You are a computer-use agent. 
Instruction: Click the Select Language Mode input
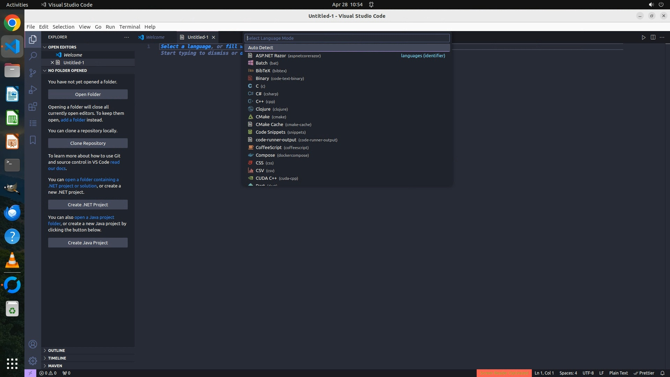pos(347,38)
